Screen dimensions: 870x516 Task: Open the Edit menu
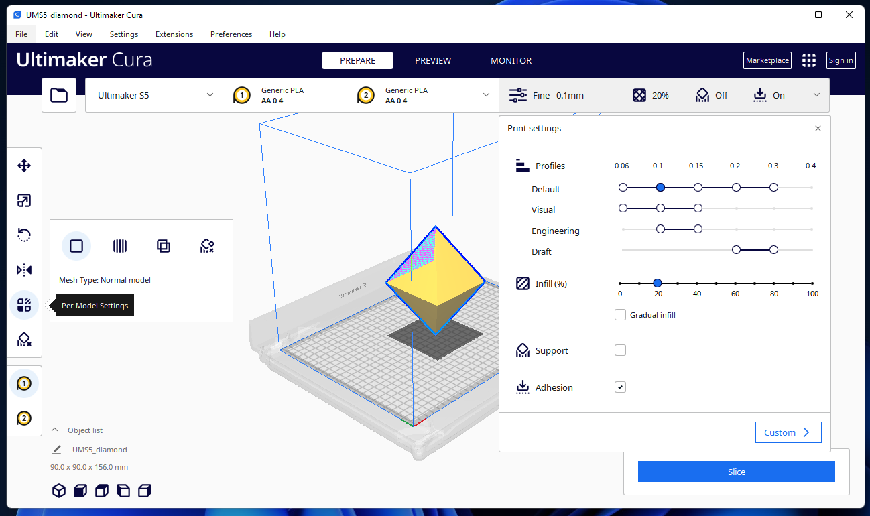[x=52, y=34]
